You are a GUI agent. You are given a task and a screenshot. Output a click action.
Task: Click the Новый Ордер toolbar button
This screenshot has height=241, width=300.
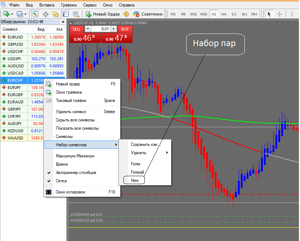pyautogui.click(x=103, y=14)
